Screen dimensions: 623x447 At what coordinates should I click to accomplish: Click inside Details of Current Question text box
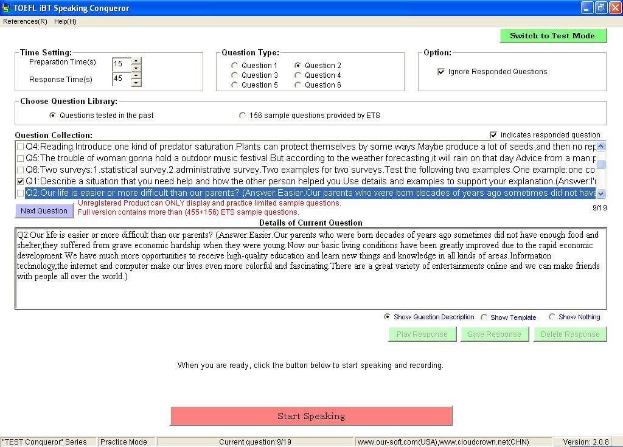click(311, 269)
